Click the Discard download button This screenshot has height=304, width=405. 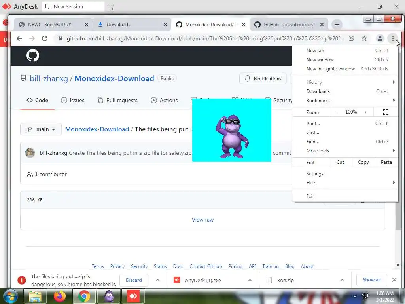point(134,280)
